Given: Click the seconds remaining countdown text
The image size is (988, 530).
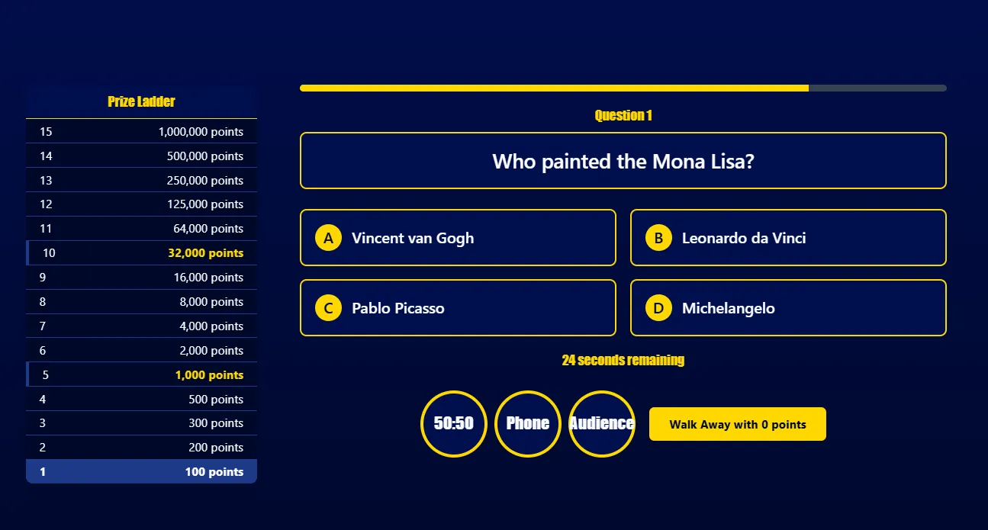Looking at the screenshot, I should [x=623, y=360].
